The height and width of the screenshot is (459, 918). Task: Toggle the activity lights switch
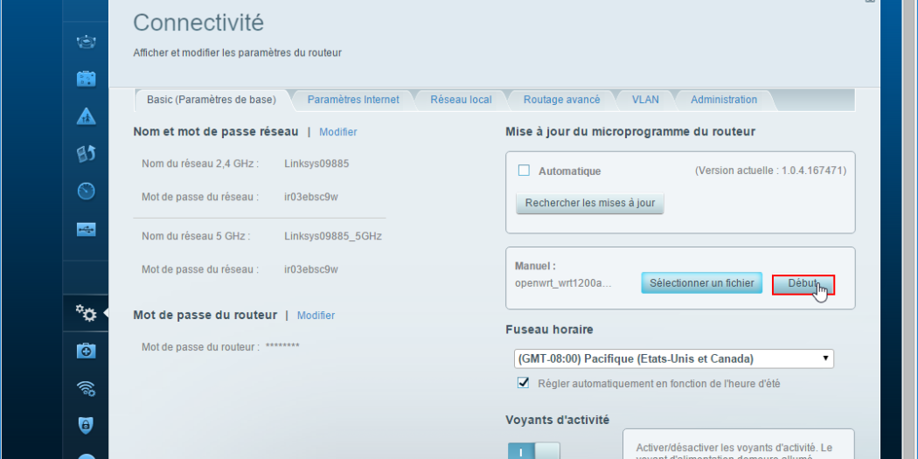click(533, 451)
